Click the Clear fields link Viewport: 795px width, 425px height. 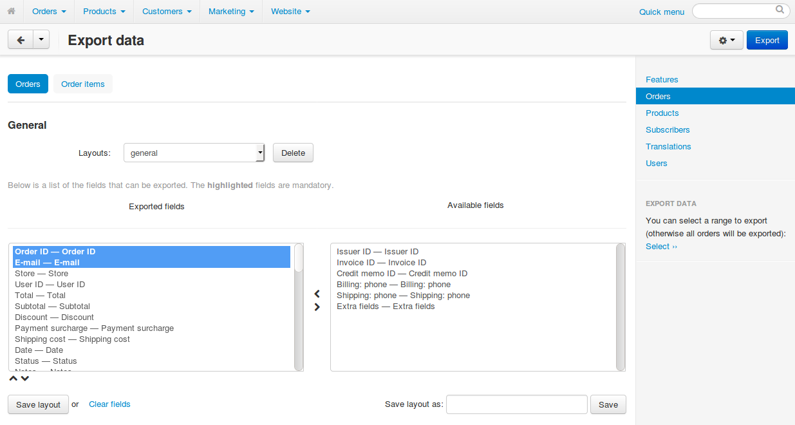(x=109, y=404)
